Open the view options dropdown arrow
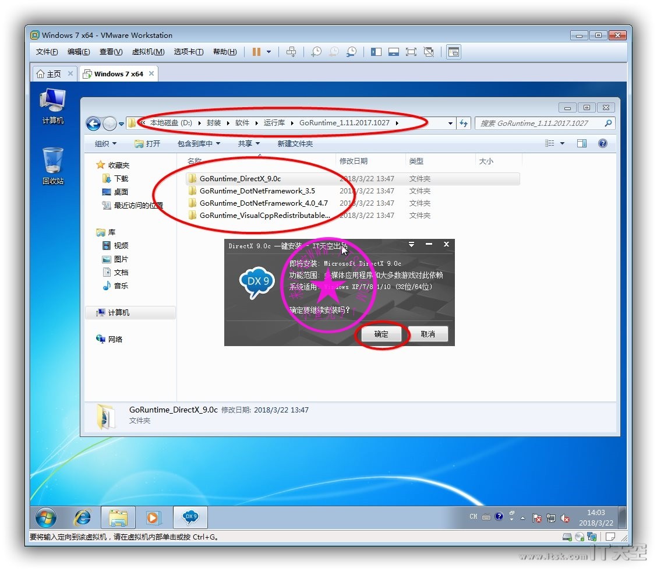This screenshot has height=571, width=657. pyautogui.click(x=562, y=143)
